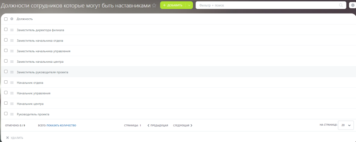
Task: Click the search magnifier in filter field
Action: (x=341, y=5)
